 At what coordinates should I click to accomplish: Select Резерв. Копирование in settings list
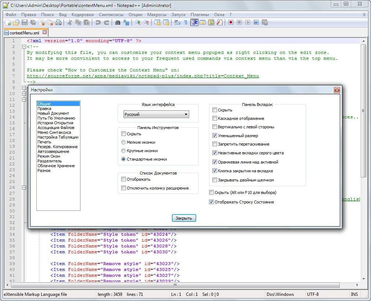tap(58, 147)
